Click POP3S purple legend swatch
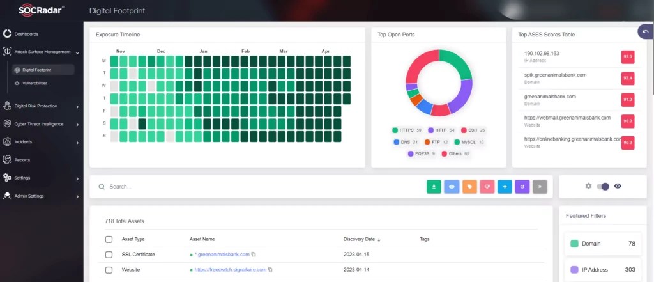 (x=411, y=153)
